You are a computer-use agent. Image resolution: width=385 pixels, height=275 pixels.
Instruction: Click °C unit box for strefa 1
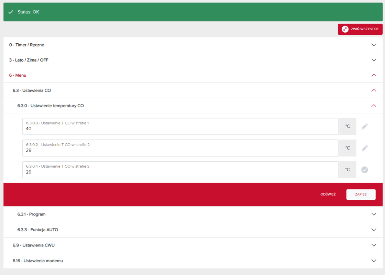point(348,126)
